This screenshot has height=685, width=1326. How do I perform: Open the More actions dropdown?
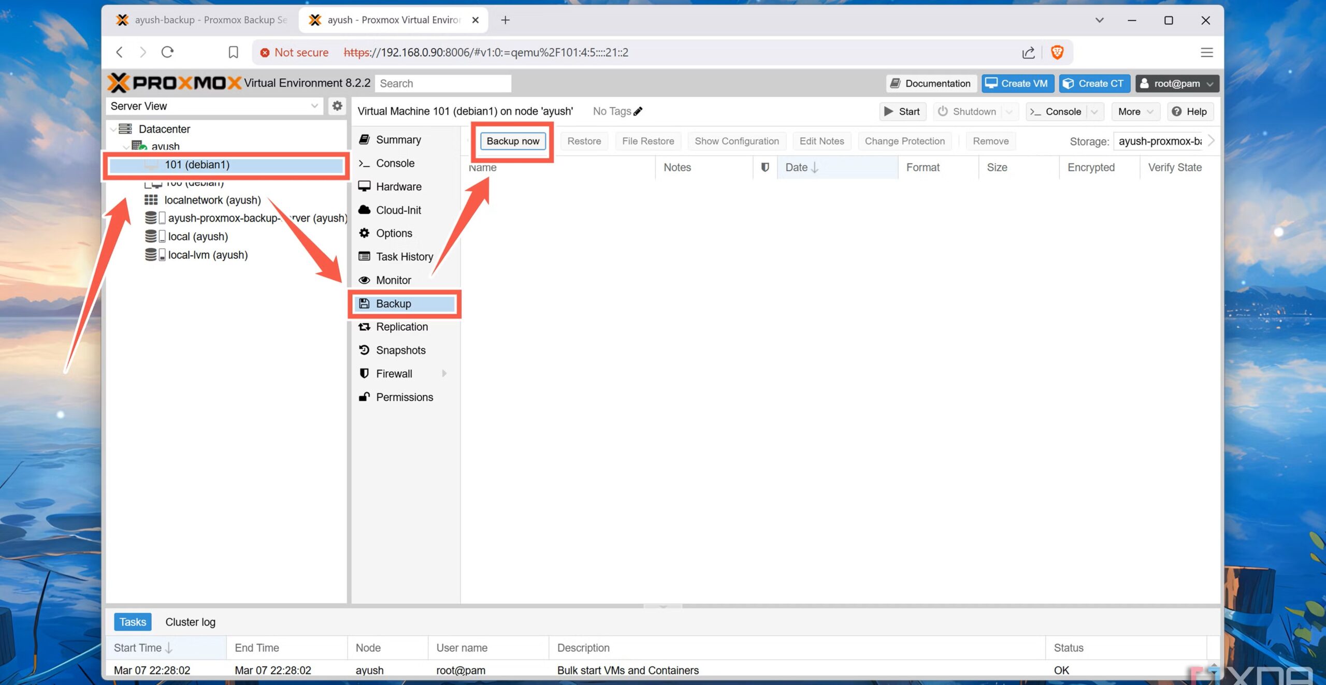click(x=1134, y=111)
